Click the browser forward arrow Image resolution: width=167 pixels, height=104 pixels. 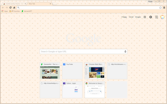[7, 8]
